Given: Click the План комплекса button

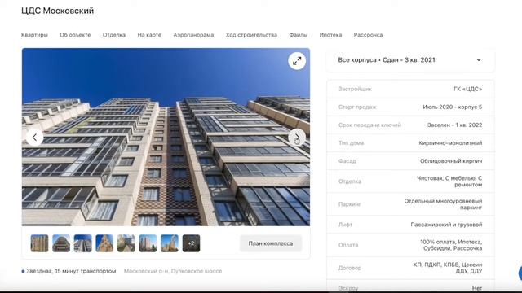Looking at the screenshot, I should (x=271, y=243).
